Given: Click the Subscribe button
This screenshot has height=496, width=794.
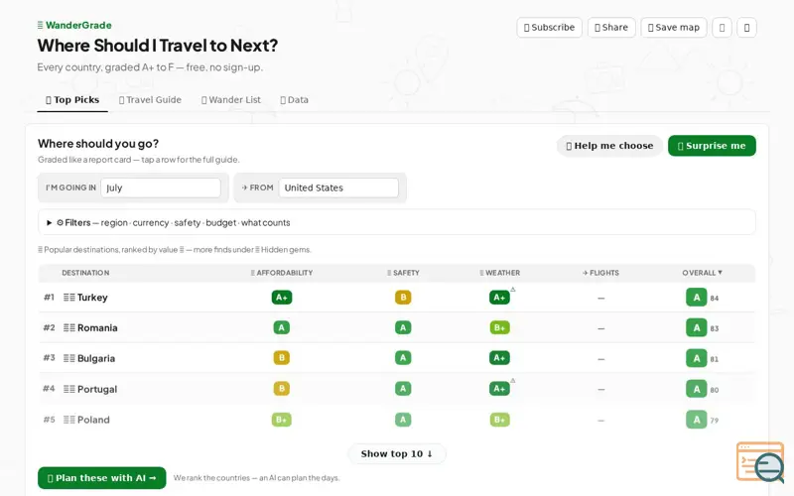Looking at the screenshot, I should tap(549, 28).
